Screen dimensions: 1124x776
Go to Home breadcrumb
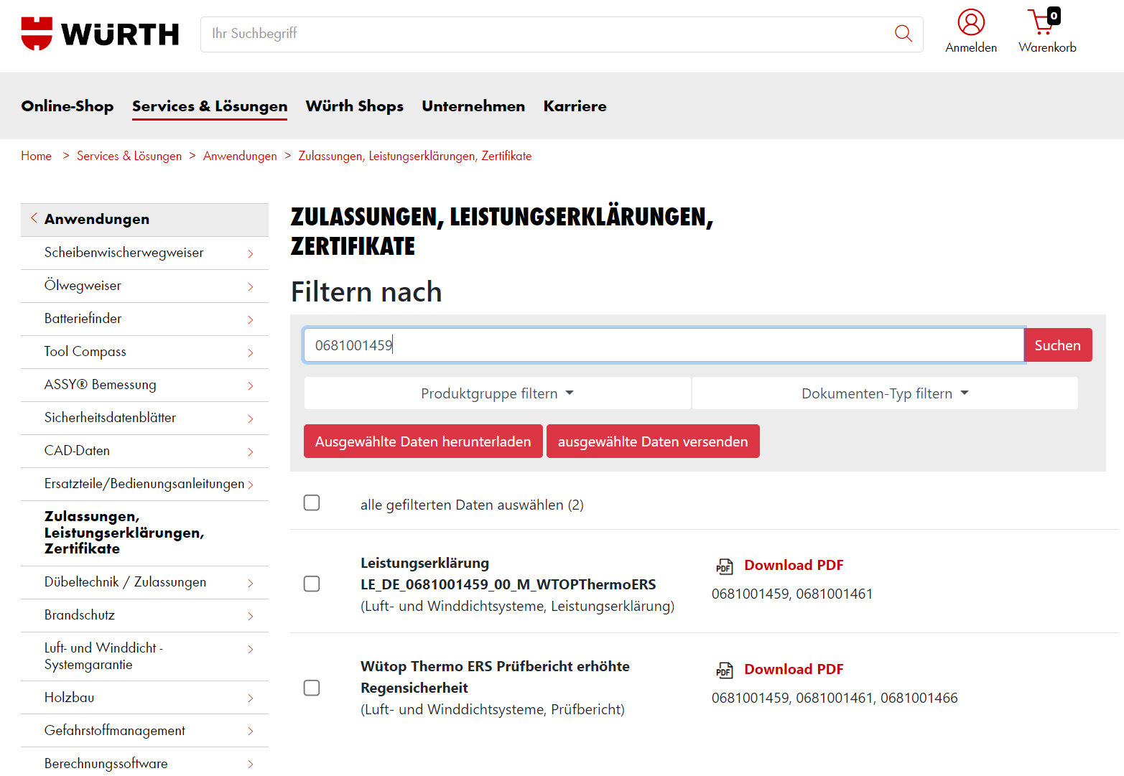coord(36,156)
